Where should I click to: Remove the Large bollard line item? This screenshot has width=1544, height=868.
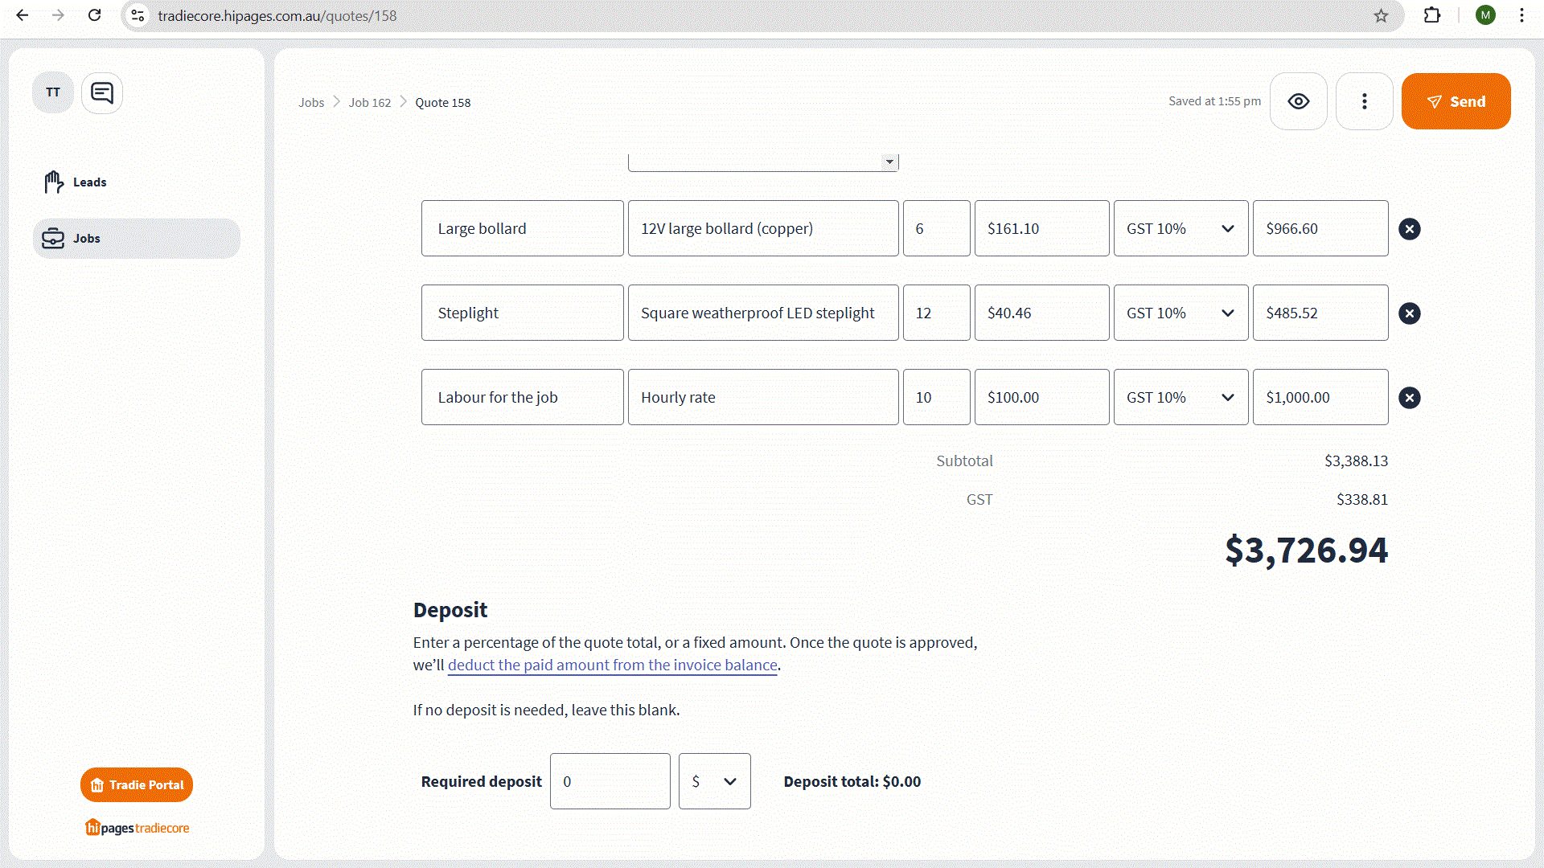coord(1409,229)
